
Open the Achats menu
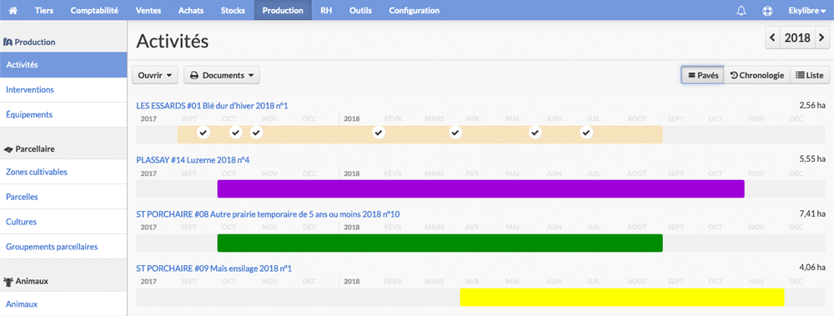pos(191,10)
